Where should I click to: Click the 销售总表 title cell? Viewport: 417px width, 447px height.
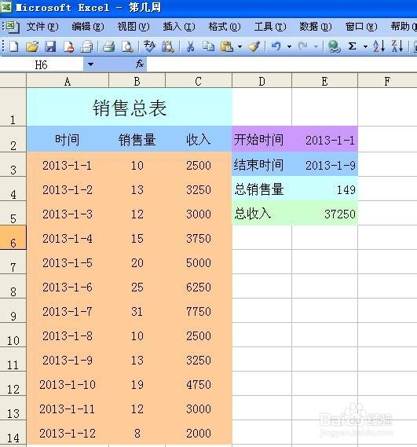tap(130, 107)
